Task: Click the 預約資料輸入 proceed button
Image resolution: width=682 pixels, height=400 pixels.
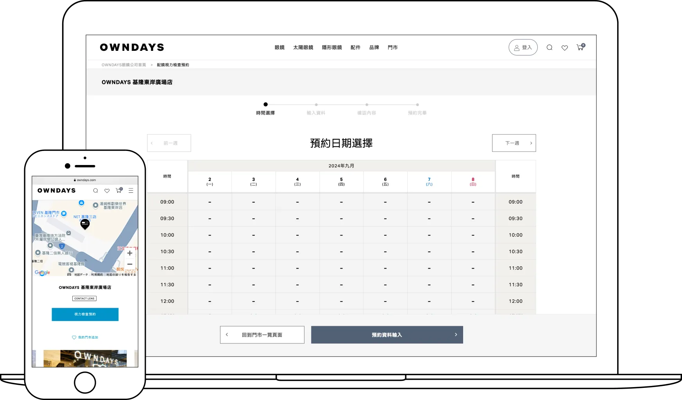Action: (387, 335)
